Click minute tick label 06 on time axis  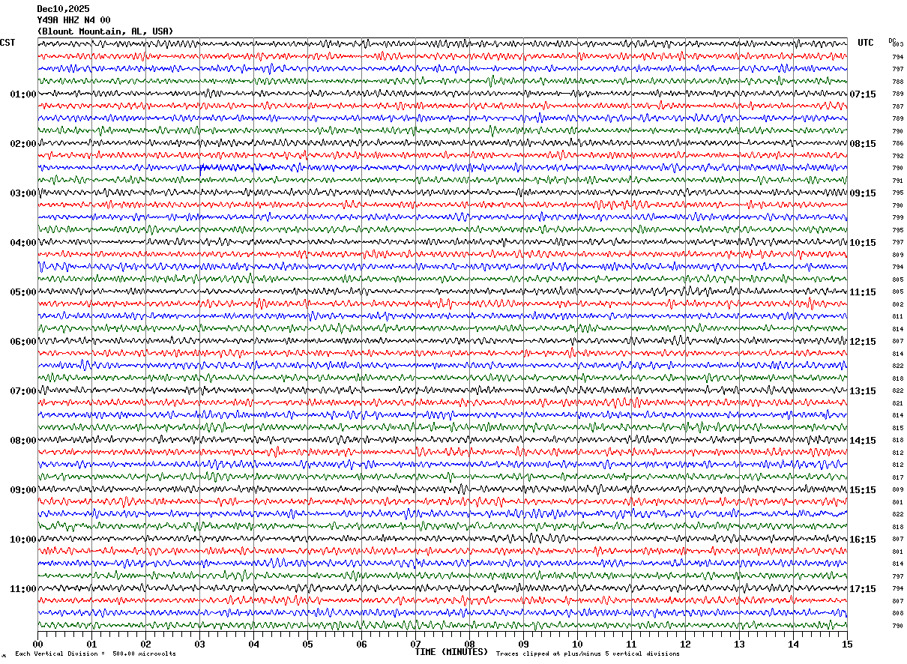coord(361,644)
